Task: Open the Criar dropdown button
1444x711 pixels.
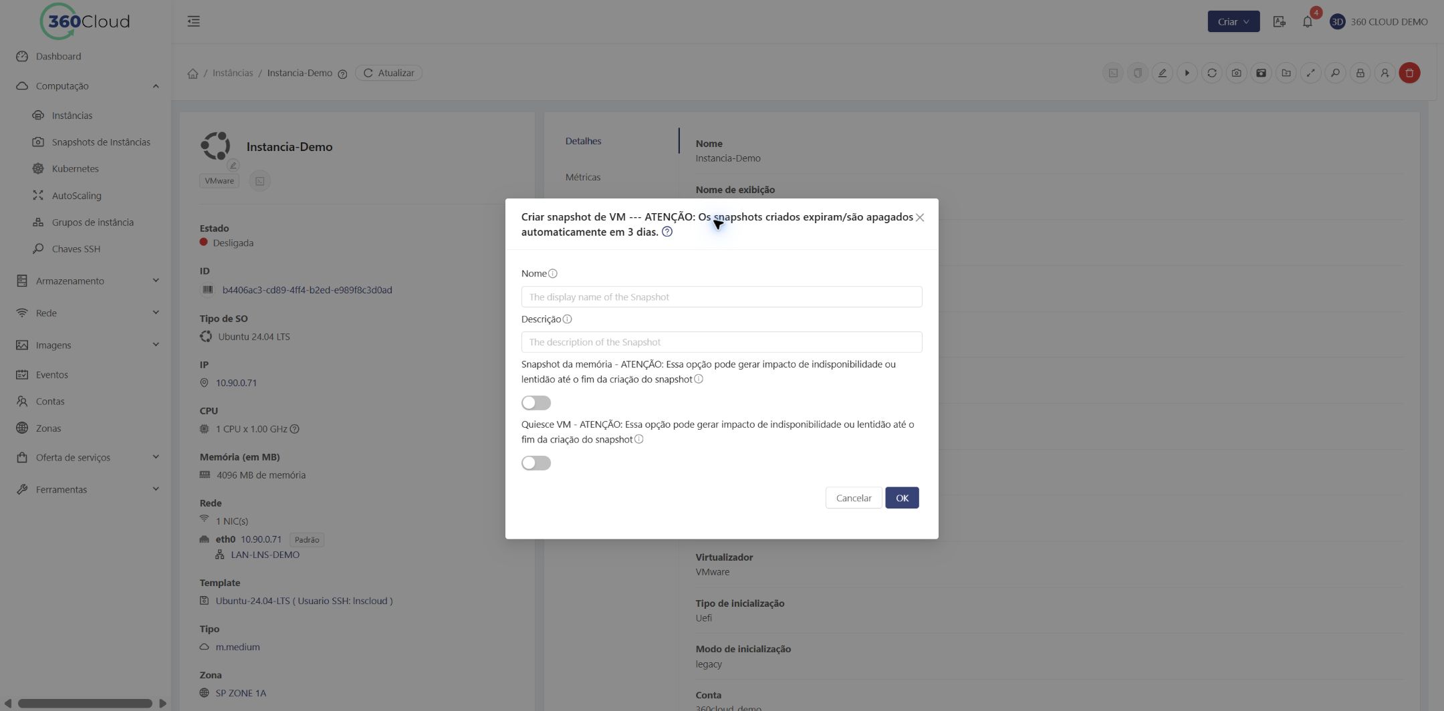Action: (1233, 21)
